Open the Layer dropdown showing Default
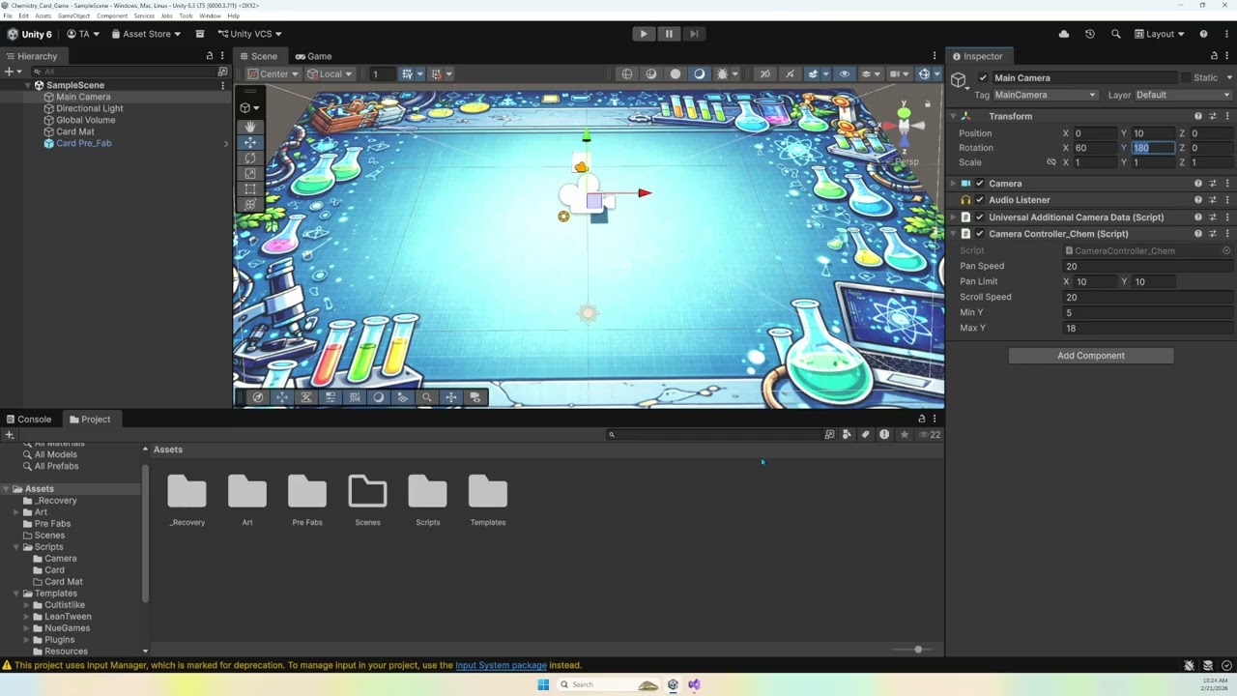 click(x=1183, y=95)
